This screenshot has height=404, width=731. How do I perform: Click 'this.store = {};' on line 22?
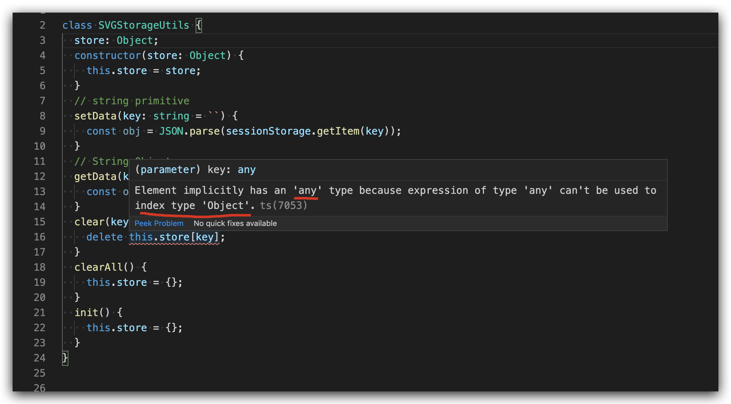(135, 328)
